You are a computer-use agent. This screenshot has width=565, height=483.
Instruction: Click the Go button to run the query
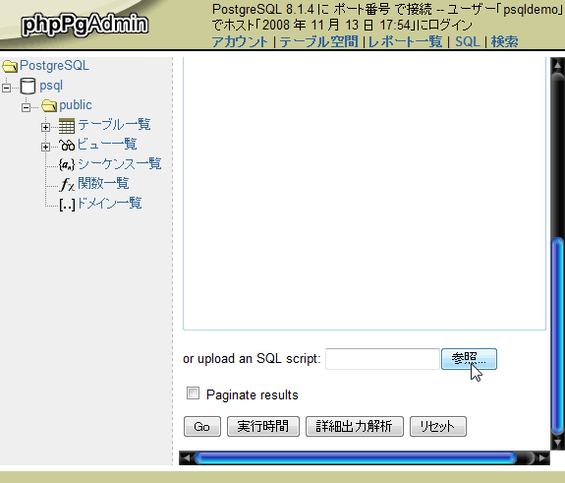[202, 426]
